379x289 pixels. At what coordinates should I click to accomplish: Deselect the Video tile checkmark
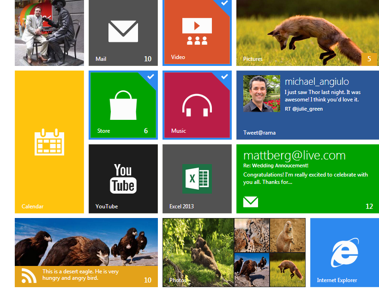coord(225,3)
